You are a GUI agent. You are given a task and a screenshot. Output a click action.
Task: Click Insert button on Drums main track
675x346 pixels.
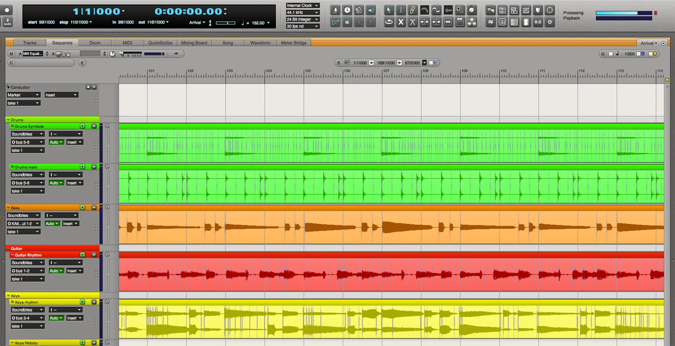tap(75, 183)
